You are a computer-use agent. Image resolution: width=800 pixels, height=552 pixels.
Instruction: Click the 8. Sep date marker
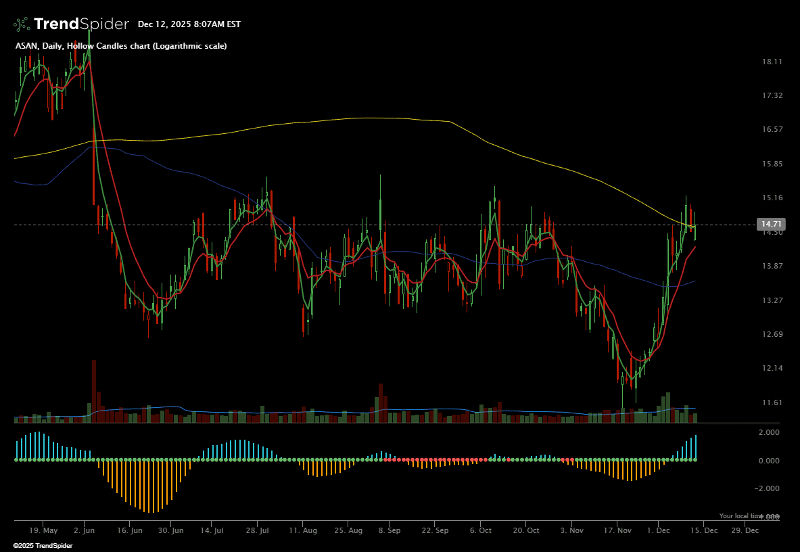pos(390,531)
